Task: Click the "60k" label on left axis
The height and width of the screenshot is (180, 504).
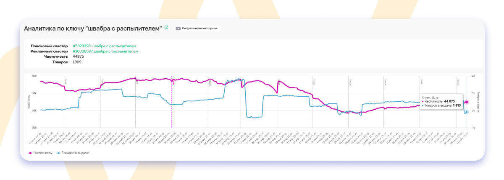Action: pyautogui.click(x=34, y=76)
